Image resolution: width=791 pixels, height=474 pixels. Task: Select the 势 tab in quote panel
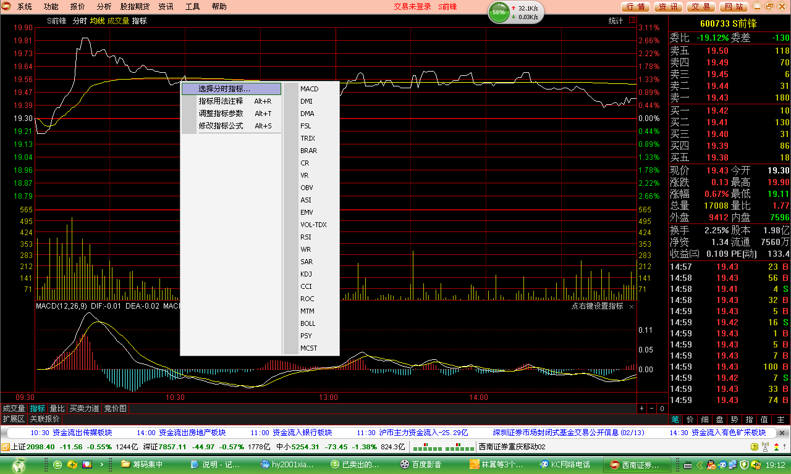pyautogui.click(x=735, y=420)
